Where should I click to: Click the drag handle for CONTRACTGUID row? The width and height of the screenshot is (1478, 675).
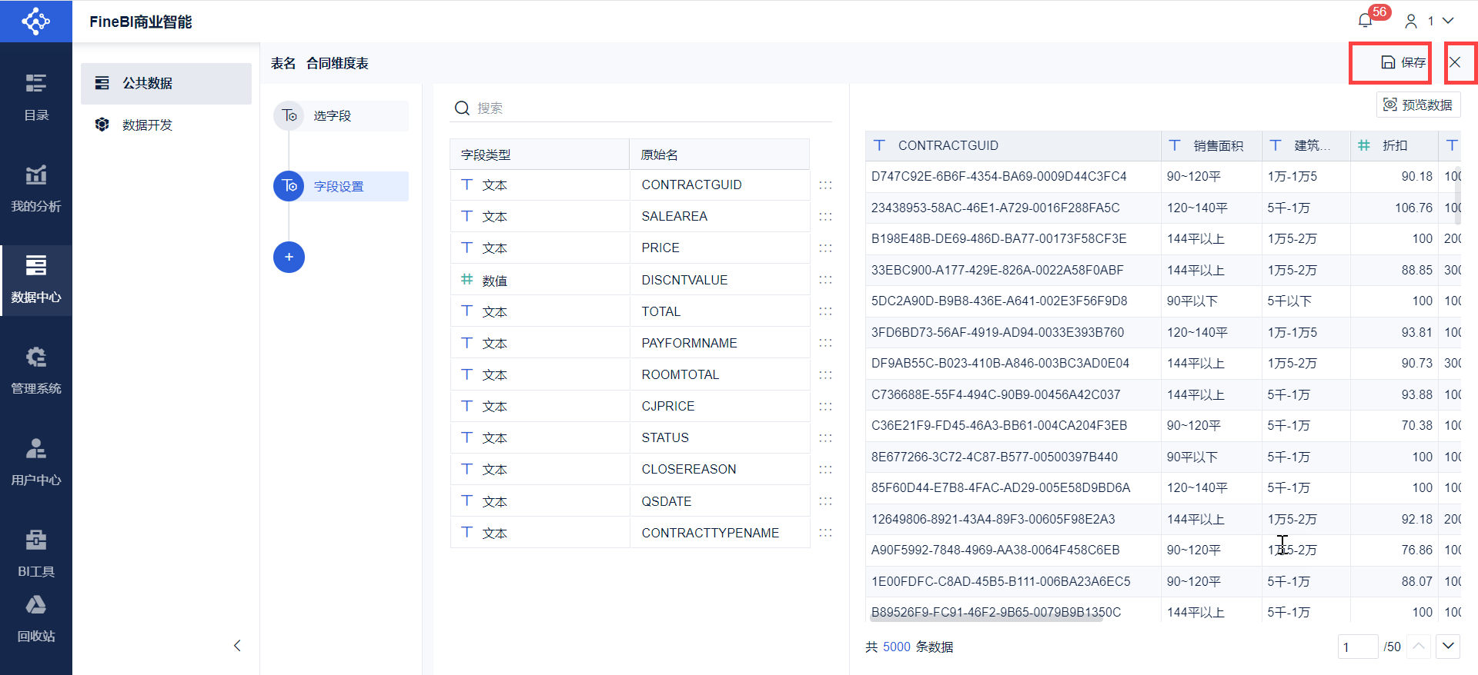coord(825,185)
